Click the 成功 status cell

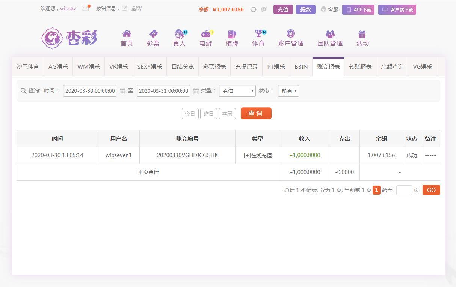(x=412, y=155)
